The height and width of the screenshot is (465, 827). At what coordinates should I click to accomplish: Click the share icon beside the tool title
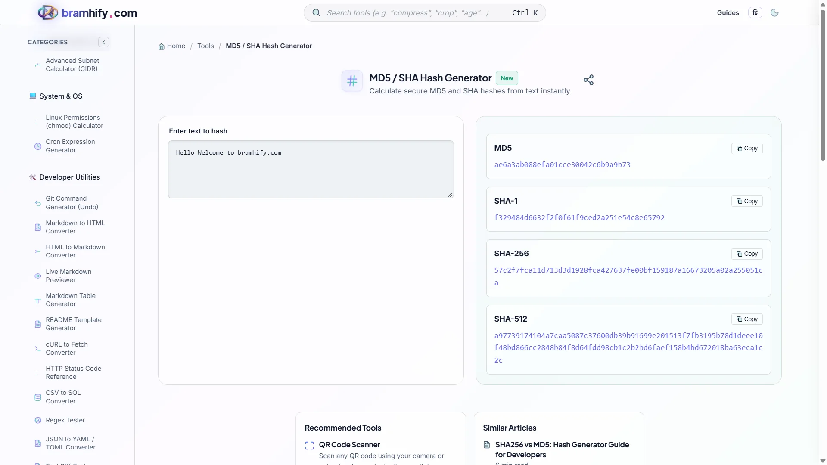[588, 80]
